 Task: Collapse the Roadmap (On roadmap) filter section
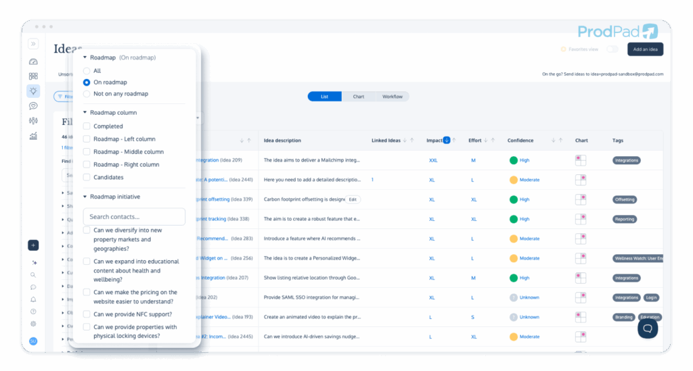[x=85, y=57]
